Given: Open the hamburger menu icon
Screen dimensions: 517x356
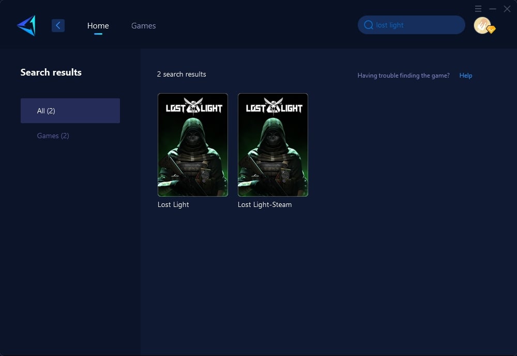Looking at the screenshot, I should click(x=478, y=9).
